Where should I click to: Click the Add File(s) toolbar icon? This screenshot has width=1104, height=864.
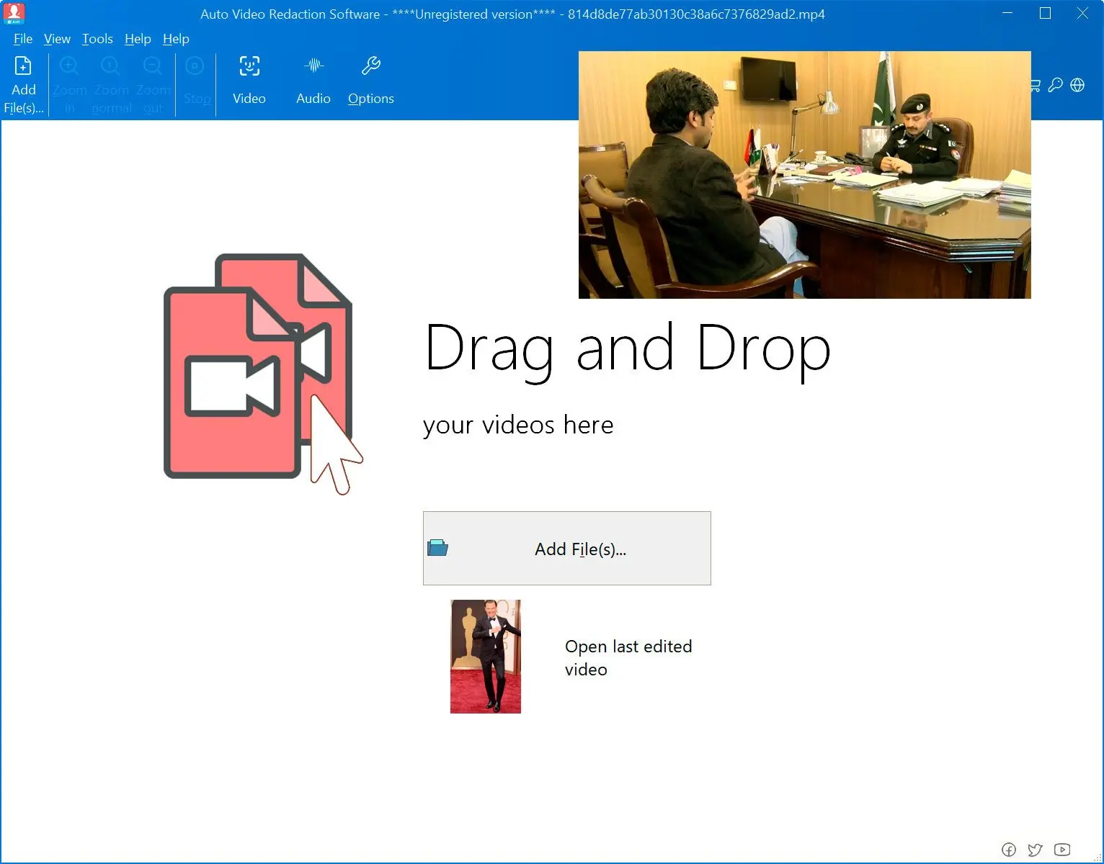coord(23,67)
